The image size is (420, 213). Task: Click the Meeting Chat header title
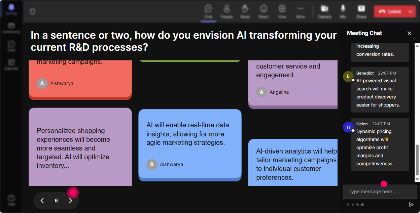[364, 33]
